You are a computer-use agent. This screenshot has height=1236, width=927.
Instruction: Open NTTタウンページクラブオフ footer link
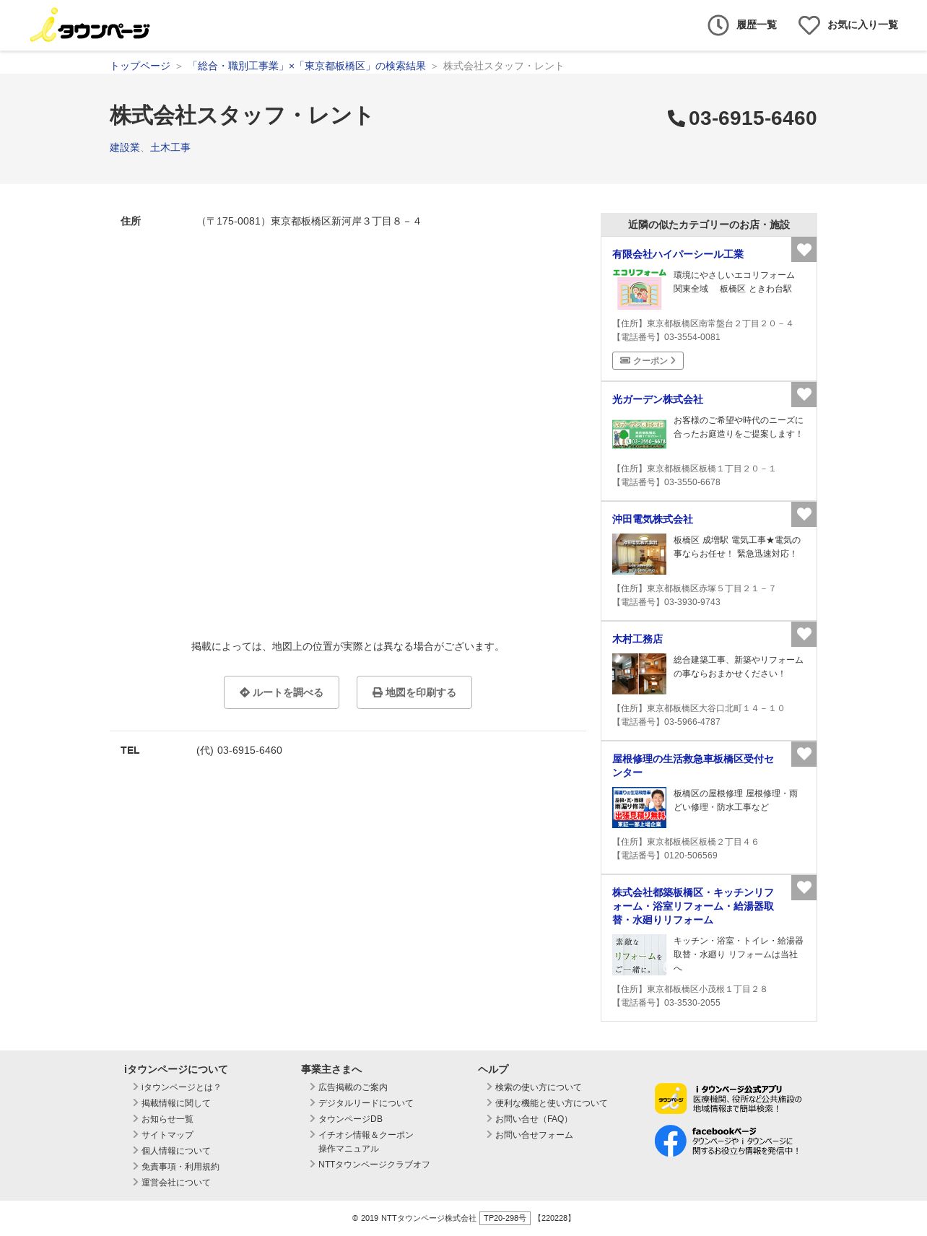(374, 1165)
